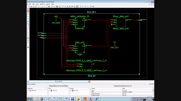This screenshot has width=181, height=101.
Task: Click the binoculars Find toolbar icon
Action: [57, 6]
